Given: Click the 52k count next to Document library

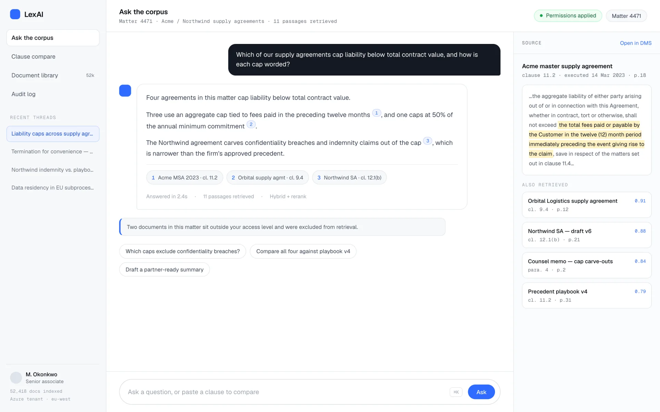Looking at the screenshot, I should coord(90,75).
